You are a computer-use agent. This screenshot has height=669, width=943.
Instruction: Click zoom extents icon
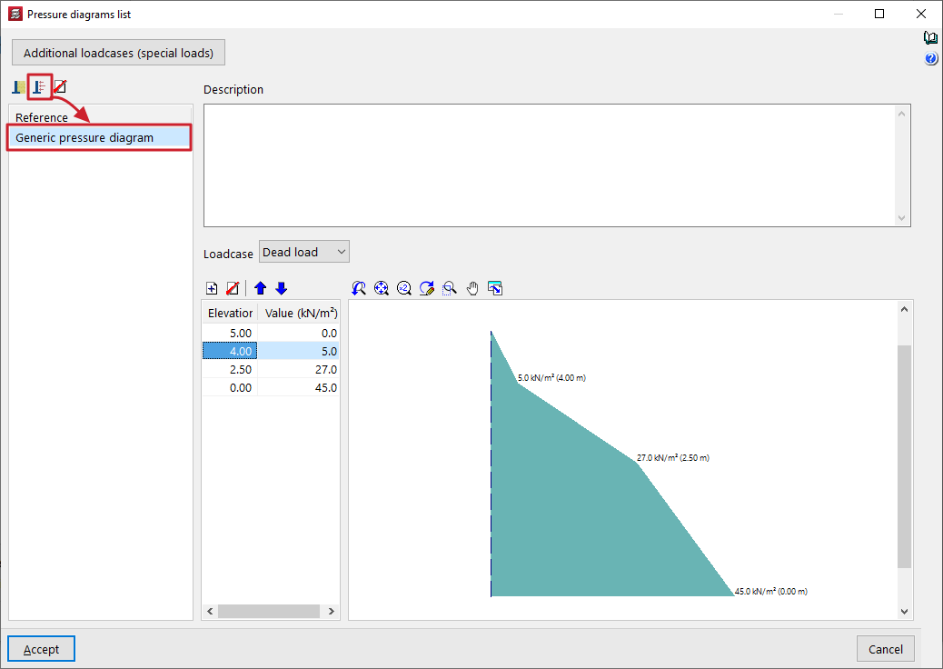(x=382, y=289)
